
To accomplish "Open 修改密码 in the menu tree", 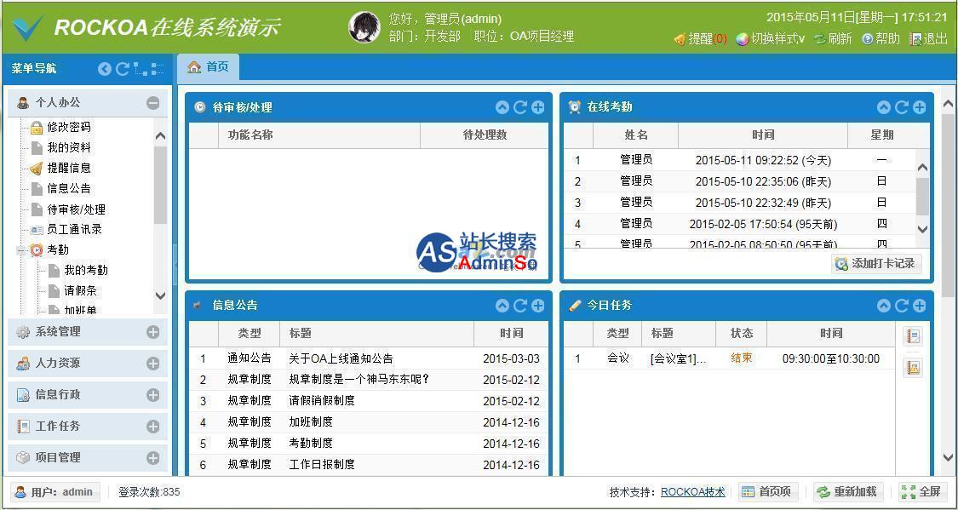I will click(x=68, y=127).
